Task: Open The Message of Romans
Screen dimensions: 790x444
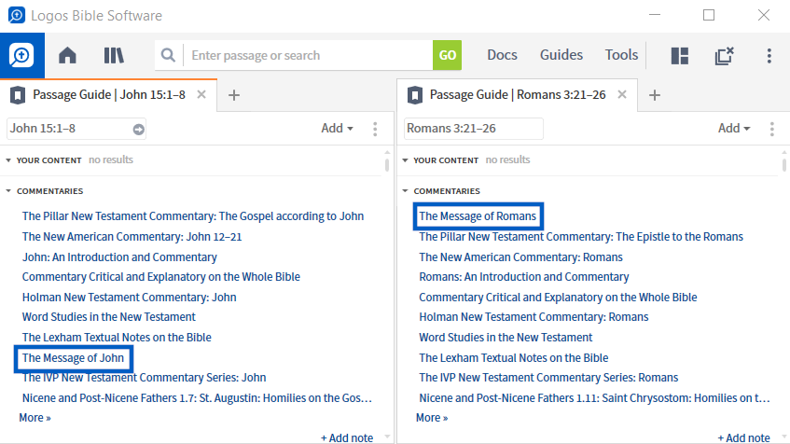Action: click(x=478, y=216)
